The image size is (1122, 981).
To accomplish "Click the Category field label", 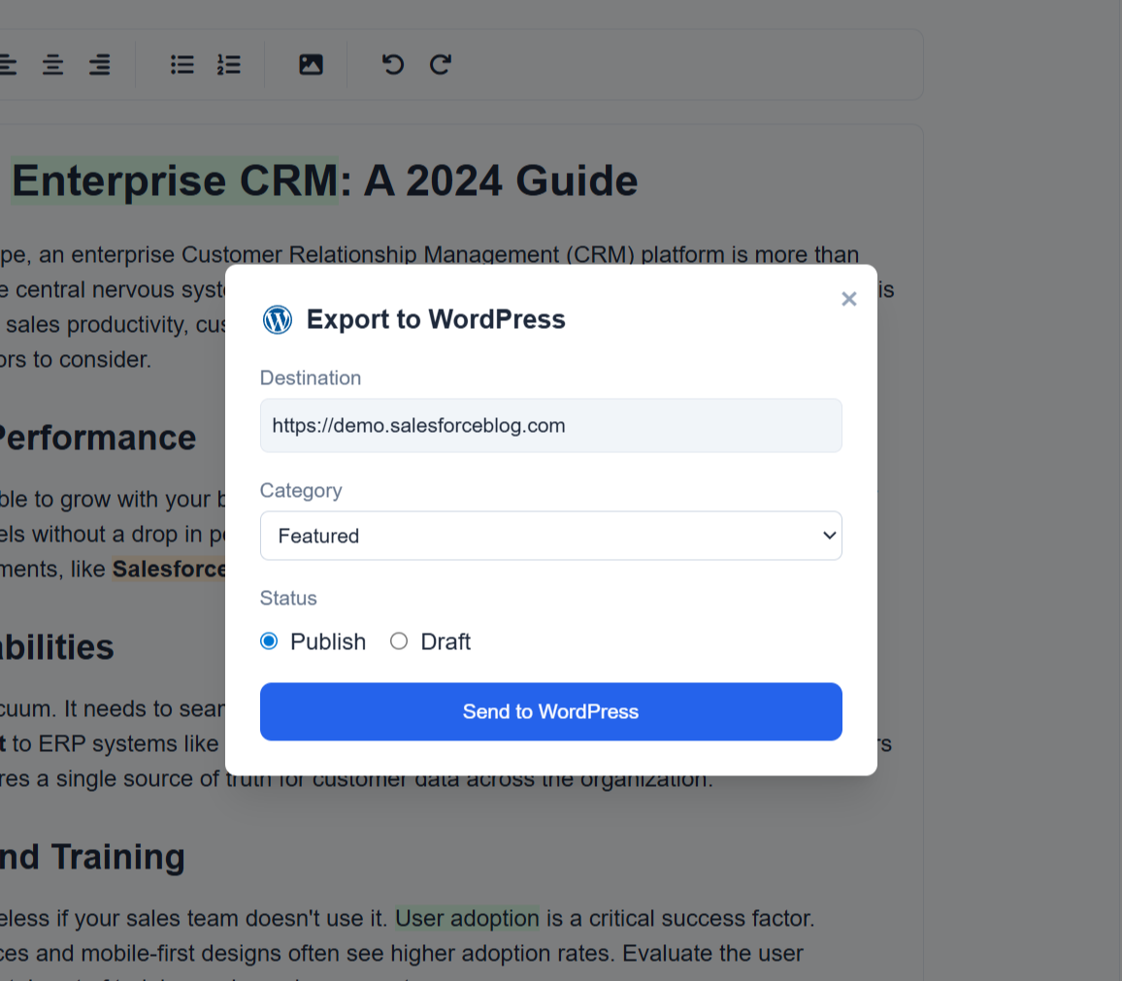I will pyautogui.click(x=301, y=490).
